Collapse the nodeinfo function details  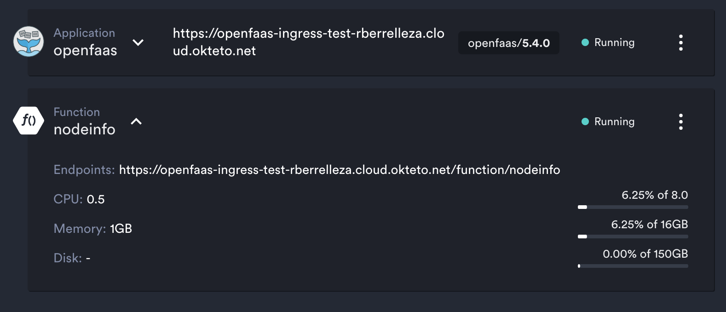tap(136, 121)
